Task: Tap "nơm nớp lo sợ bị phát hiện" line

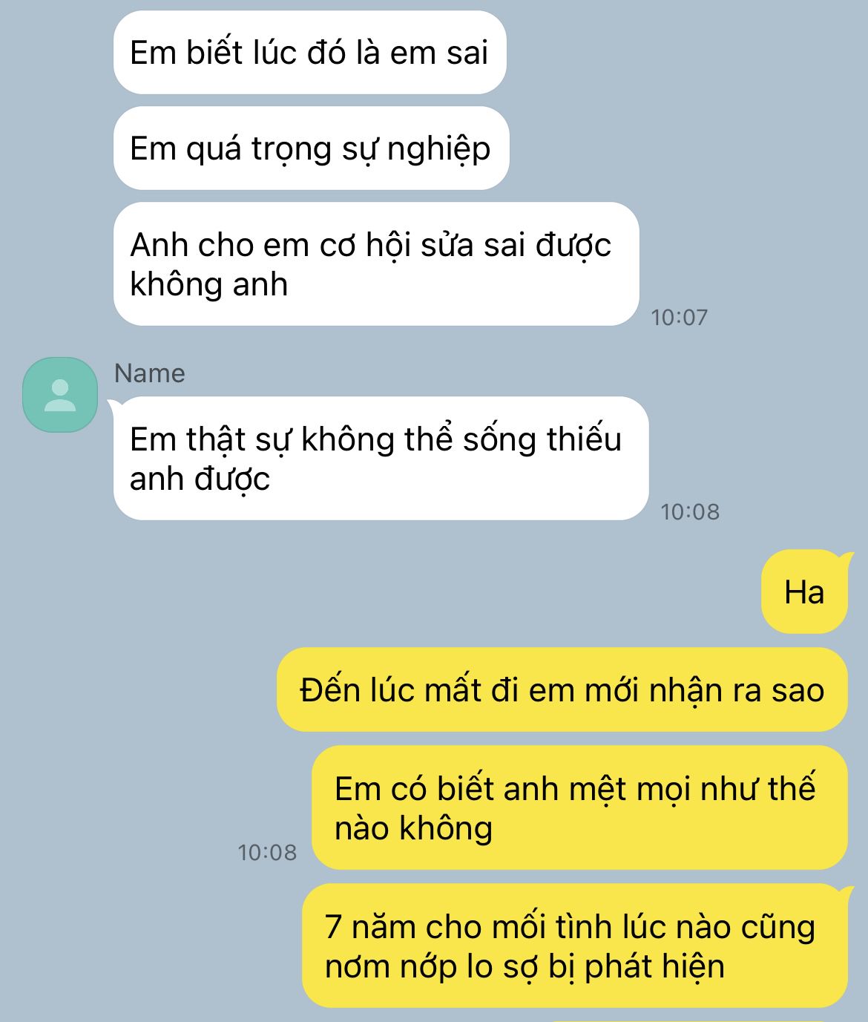Action: click(525, 966)
